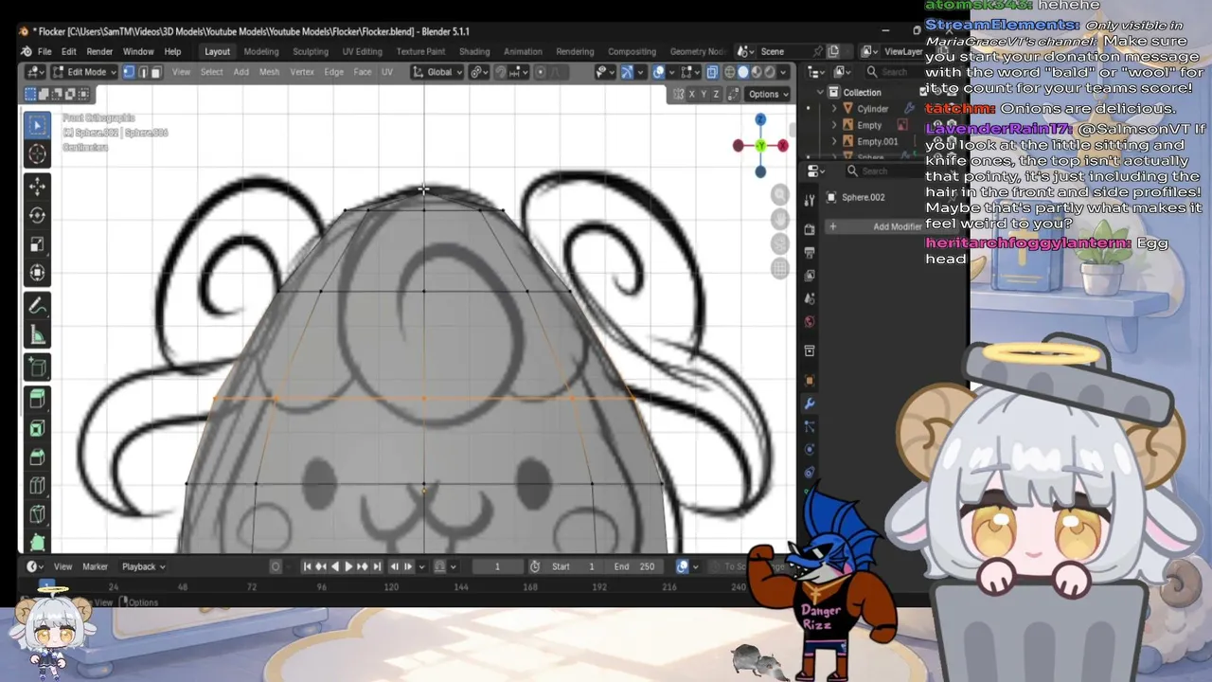Toggle proportional editing
The height and width of the screenshot is (682, 1212).
click(x=541, y=72)
